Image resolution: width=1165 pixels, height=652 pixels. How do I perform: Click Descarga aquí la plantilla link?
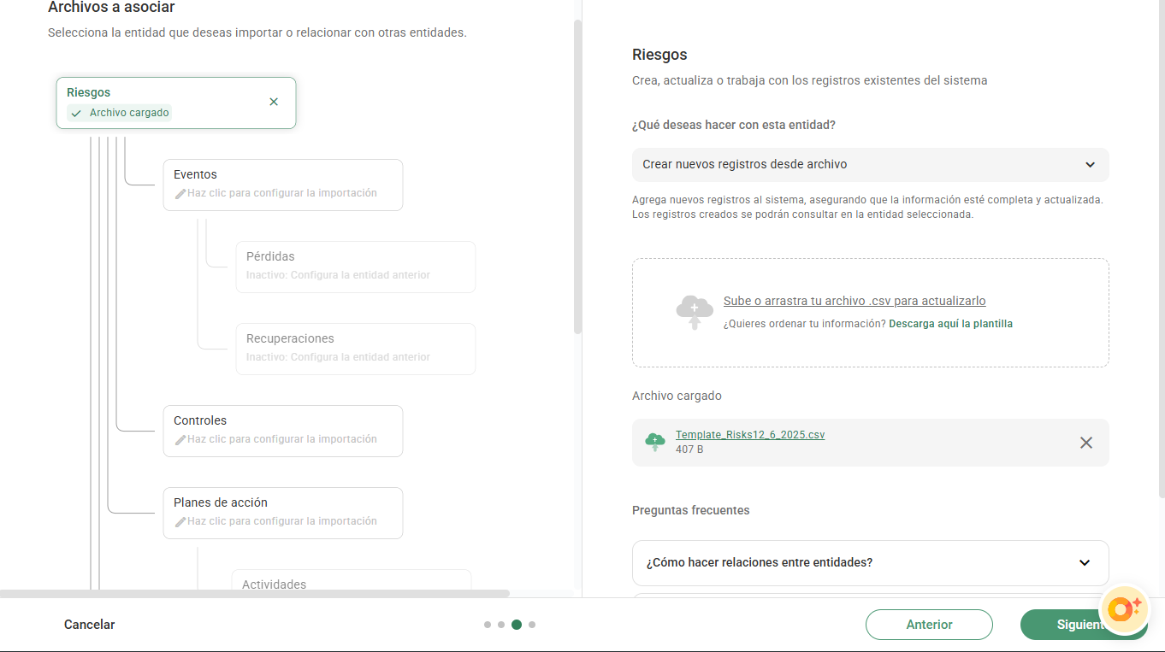(x=950, y=324)
